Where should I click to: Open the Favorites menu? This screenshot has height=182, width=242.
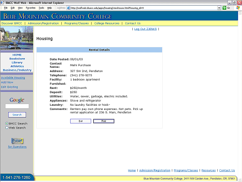(x=31, y=8)
